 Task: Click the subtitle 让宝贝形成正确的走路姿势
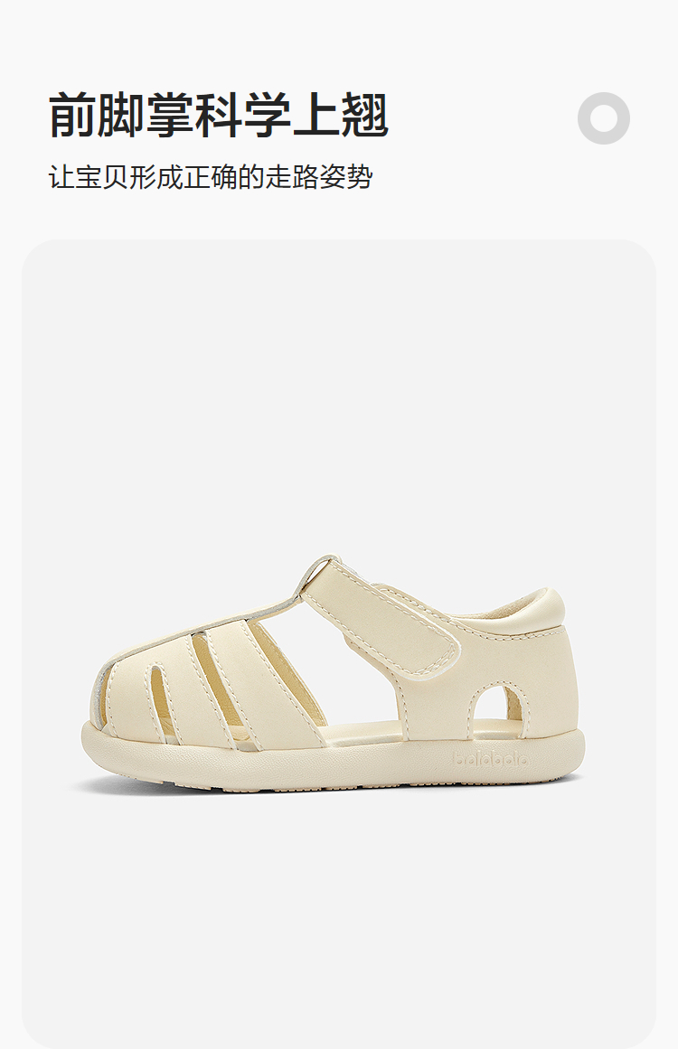pos(211,176)
